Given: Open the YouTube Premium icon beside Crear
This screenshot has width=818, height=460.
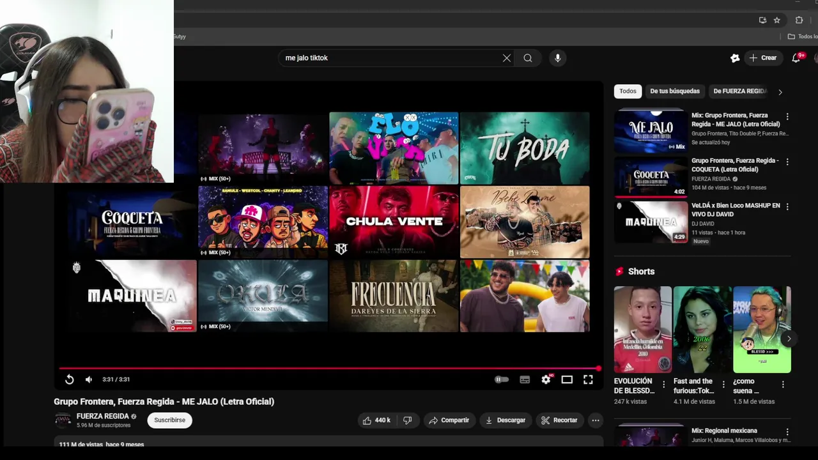Looking at the screenshot, I should pos(735,58).
